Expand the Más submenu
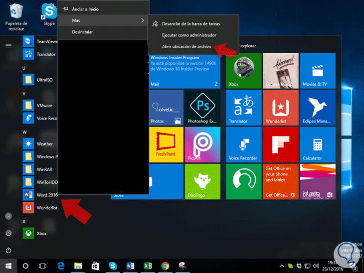364x273 pixels. pos(103,20)
